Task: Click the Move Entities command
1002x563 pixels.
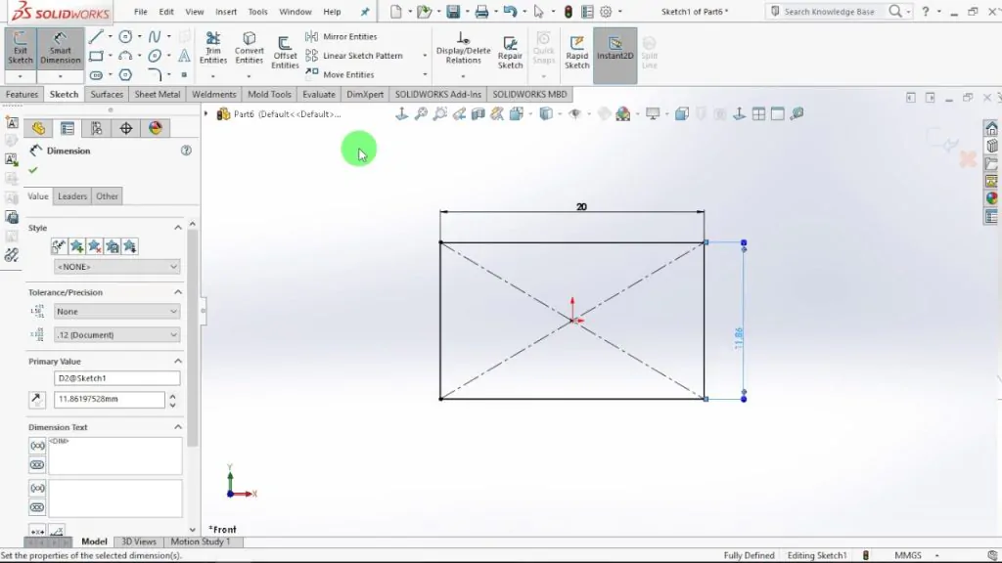Action: tap(340, 74)
